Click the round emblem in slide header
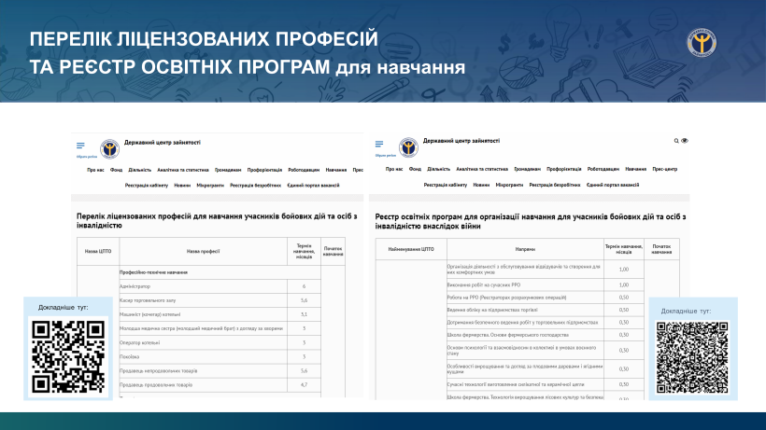Image resolution: width=766 pixels, height=430 pixels. pos(702,42)
